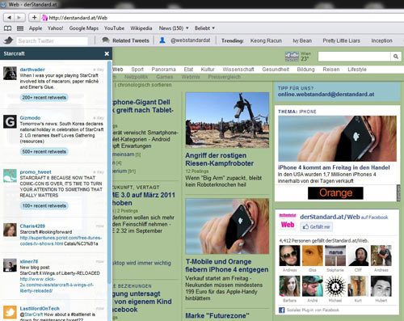Screen dimensions: 404x321
Task: Open the bookmarks book icon
Action: (x=7, y=28)
